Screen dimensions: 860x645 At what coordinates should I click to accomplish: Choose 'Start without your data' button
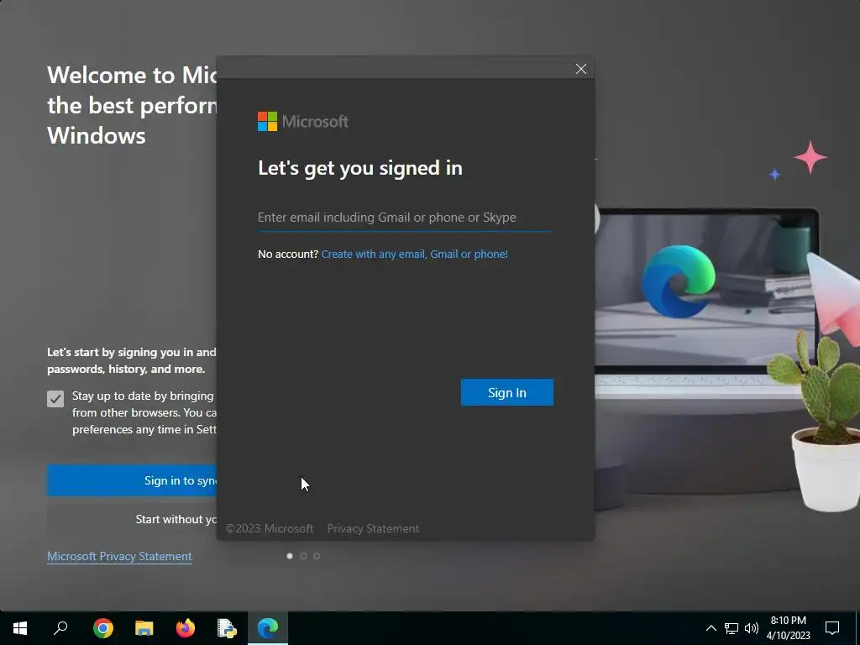(132, 519)
